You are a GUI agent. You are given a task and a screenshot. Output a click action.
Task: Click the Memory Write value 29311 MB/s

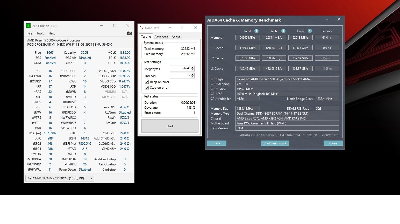tap(274, 38)
